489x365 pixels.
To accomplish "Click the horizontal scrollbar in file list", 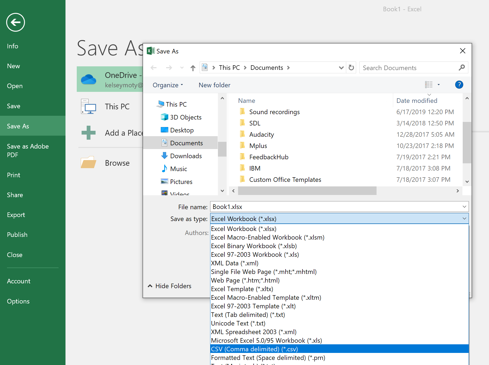I will [x=307, y=191].
